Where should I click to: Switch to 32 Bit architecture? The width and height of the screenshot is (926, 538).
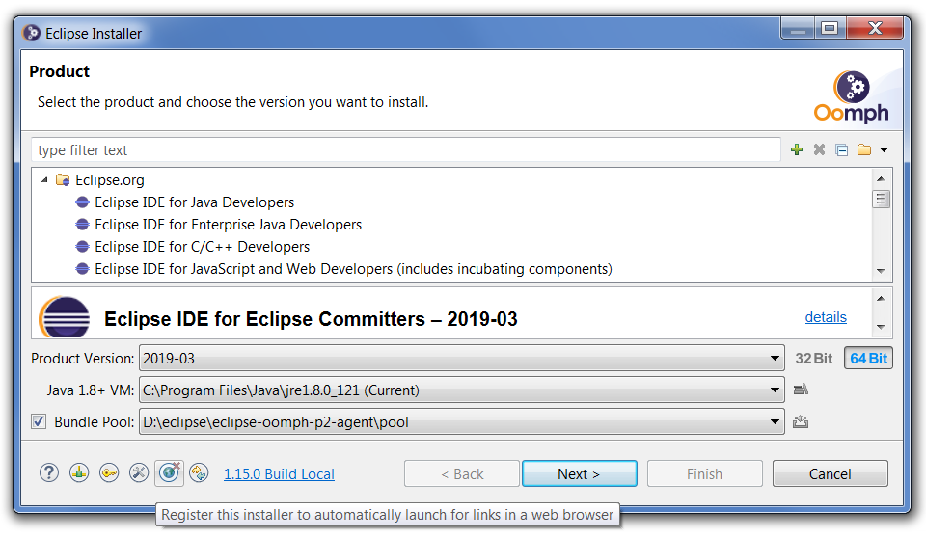tap(813, 358)
